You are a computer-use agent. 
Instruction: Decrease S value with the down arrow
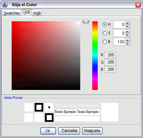pyautogui.click(x=128, y=35)
